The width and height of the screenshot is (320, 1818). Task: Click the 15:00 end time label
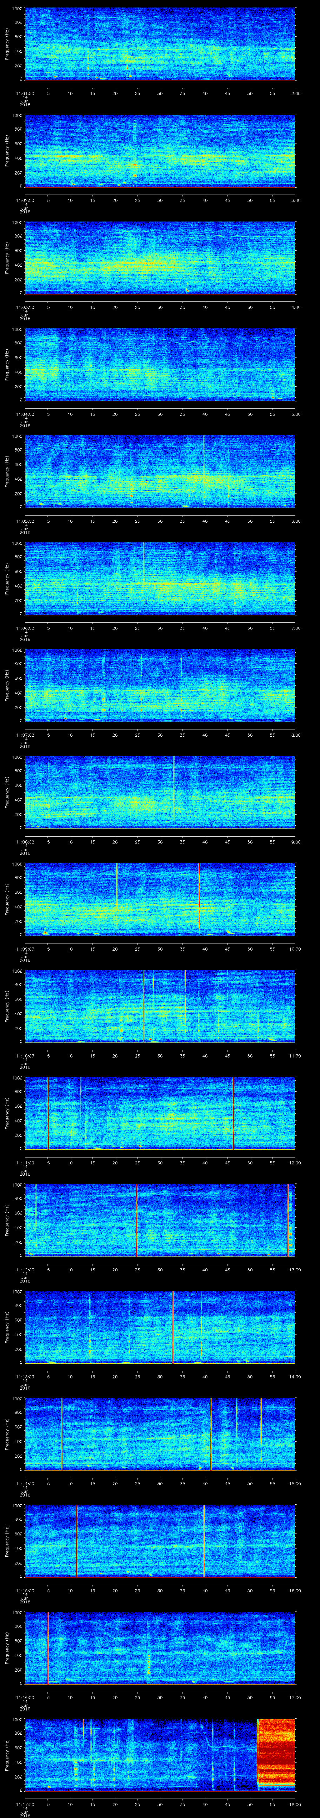(295, 1483)
